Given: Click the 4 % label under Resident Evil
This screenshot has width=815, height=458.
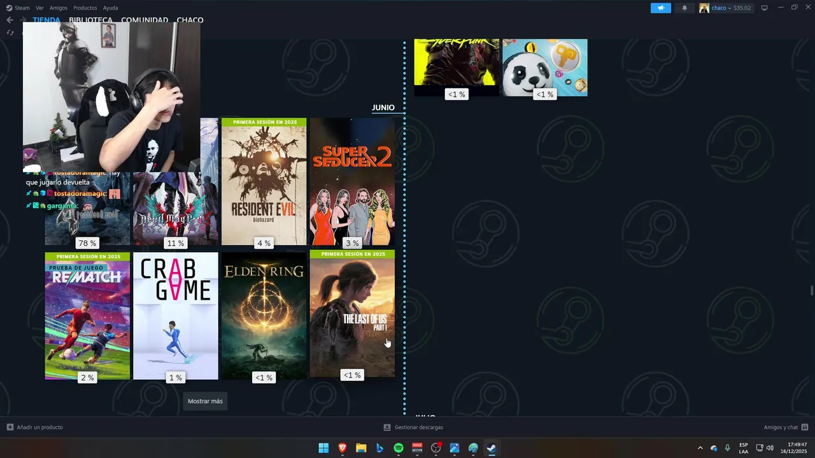Looking at the screenshot, I should [264, 243].
